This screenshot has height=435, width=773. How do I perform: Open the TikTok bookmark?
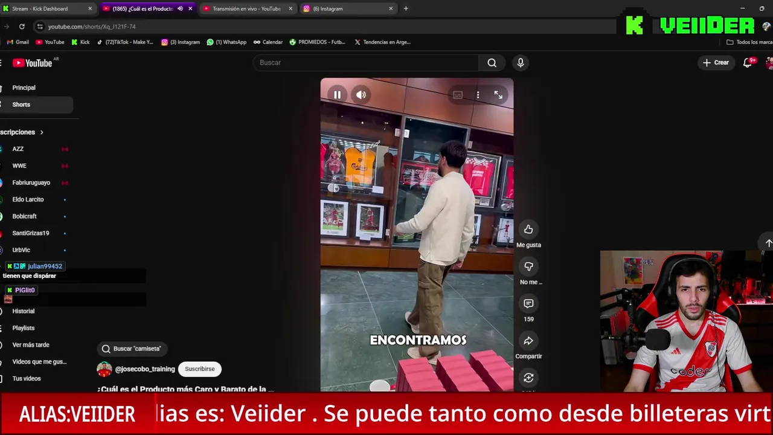(x=125, y=42)
